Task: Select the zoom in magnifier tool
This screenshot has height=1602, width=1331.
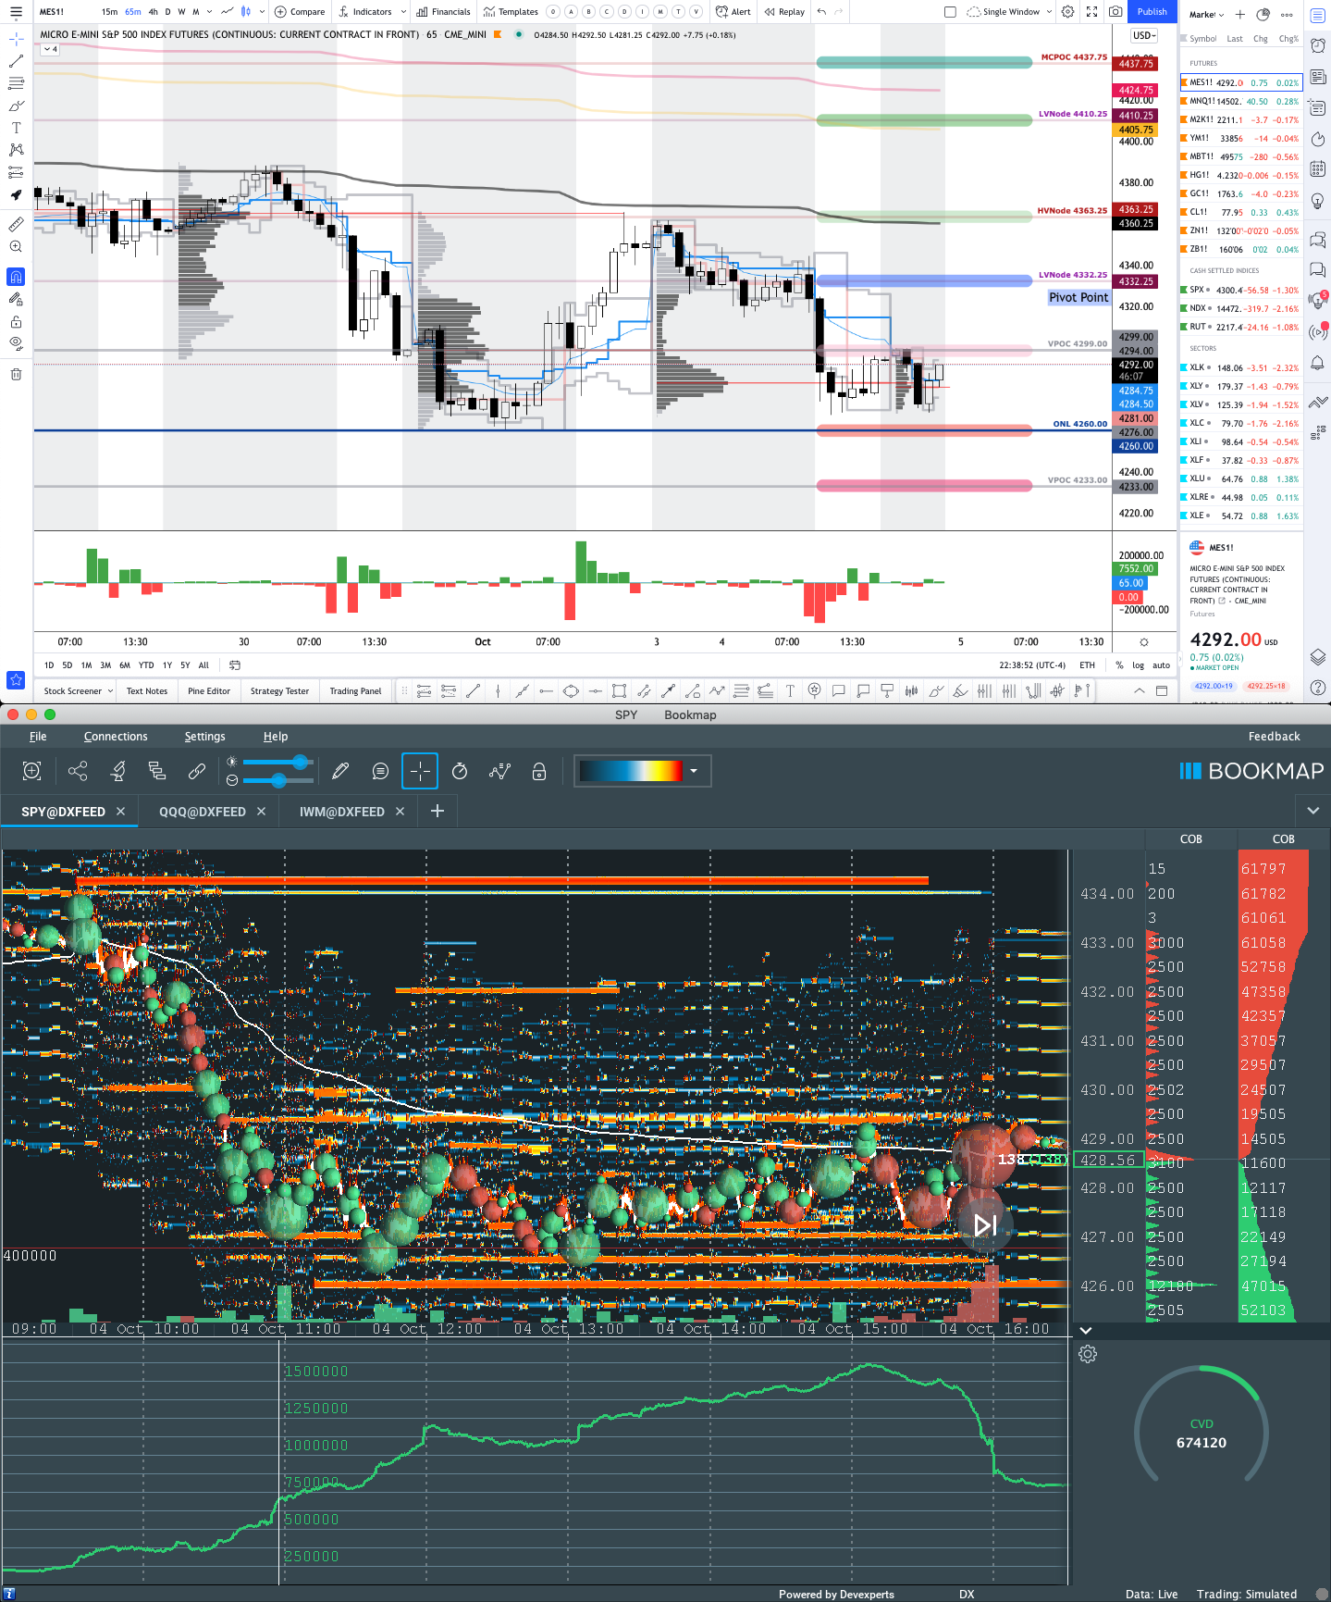Action: click(x=16, y=246)
